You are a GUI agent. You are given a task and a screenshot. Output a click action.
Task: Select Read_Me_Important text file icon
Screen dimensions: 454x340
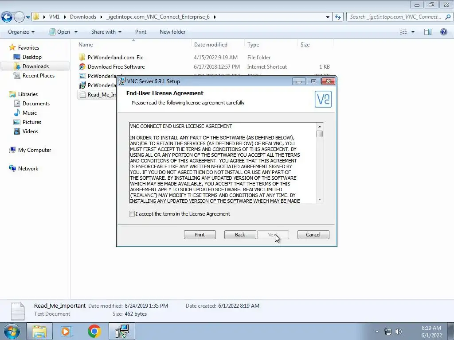coord(82,94)
